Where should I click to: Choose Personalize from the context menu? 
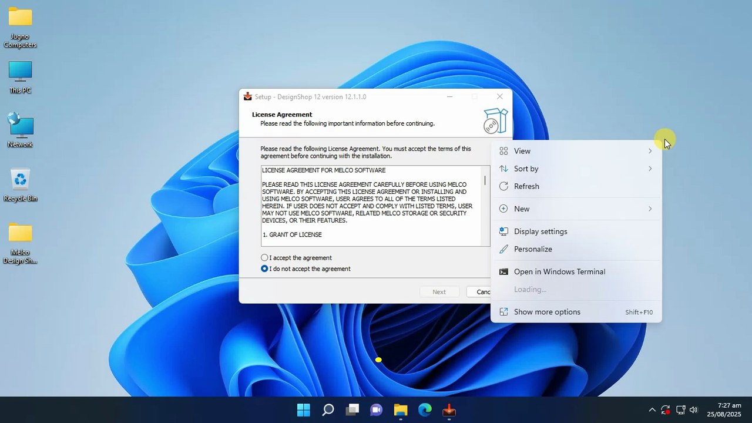[x=576, y=249]
